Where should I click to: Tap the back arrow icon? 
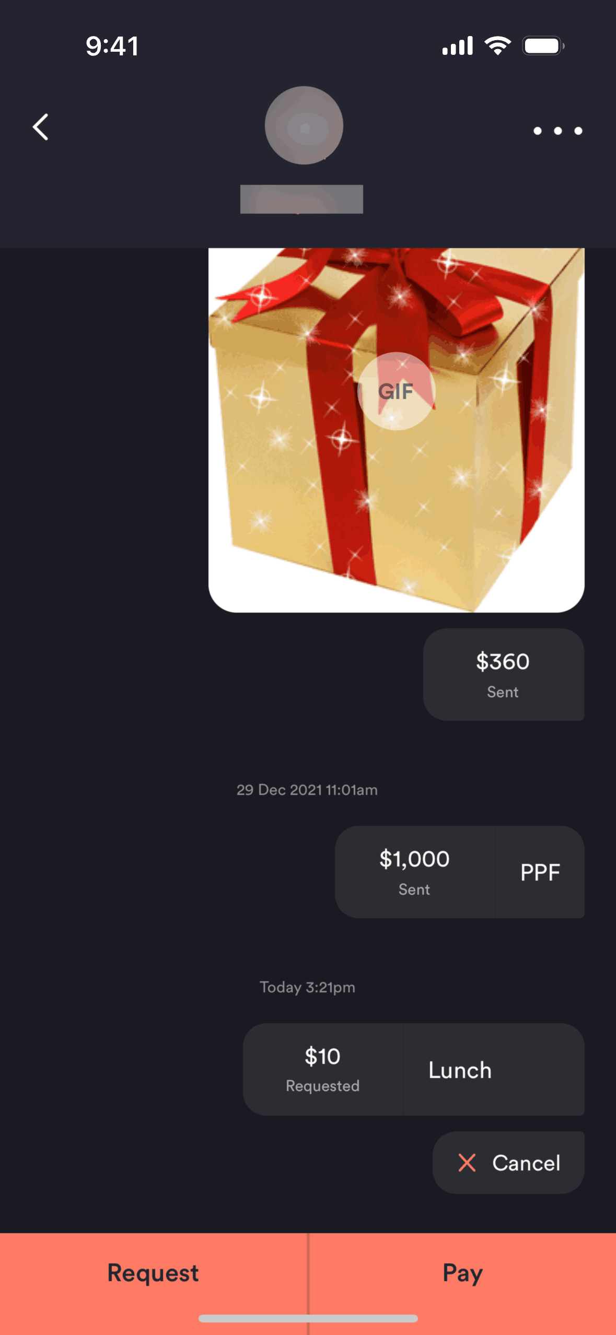pyautogui.click(x=41, y=127)
